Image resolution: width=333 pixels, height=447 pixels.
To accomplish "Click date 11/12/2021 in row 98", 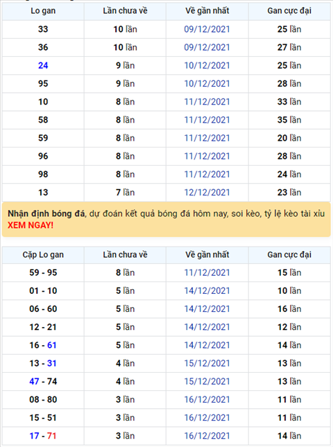I will 207,174.
